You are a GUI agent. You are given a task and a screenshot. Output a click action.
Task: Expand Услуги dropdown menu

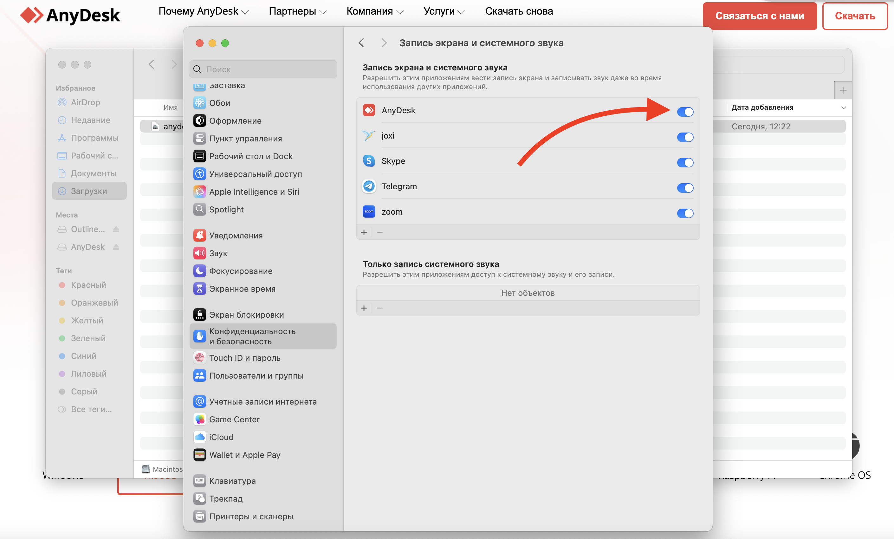(444, 12)
